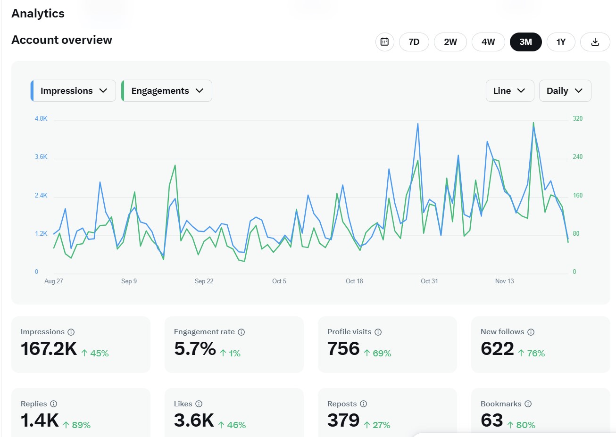Image resolution: width=616 pixels, height=437 pixels.
Task: Click the Replies info icon
Action: [x=53, y=404]
